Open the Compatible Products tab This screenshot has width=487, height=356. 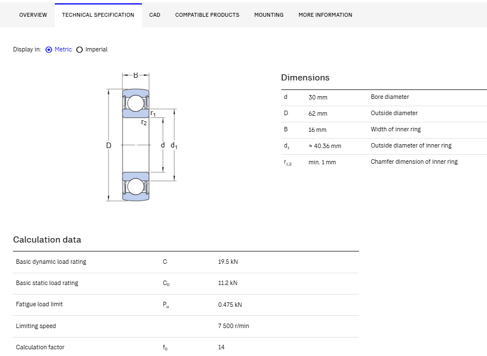(x=207, y=15)
